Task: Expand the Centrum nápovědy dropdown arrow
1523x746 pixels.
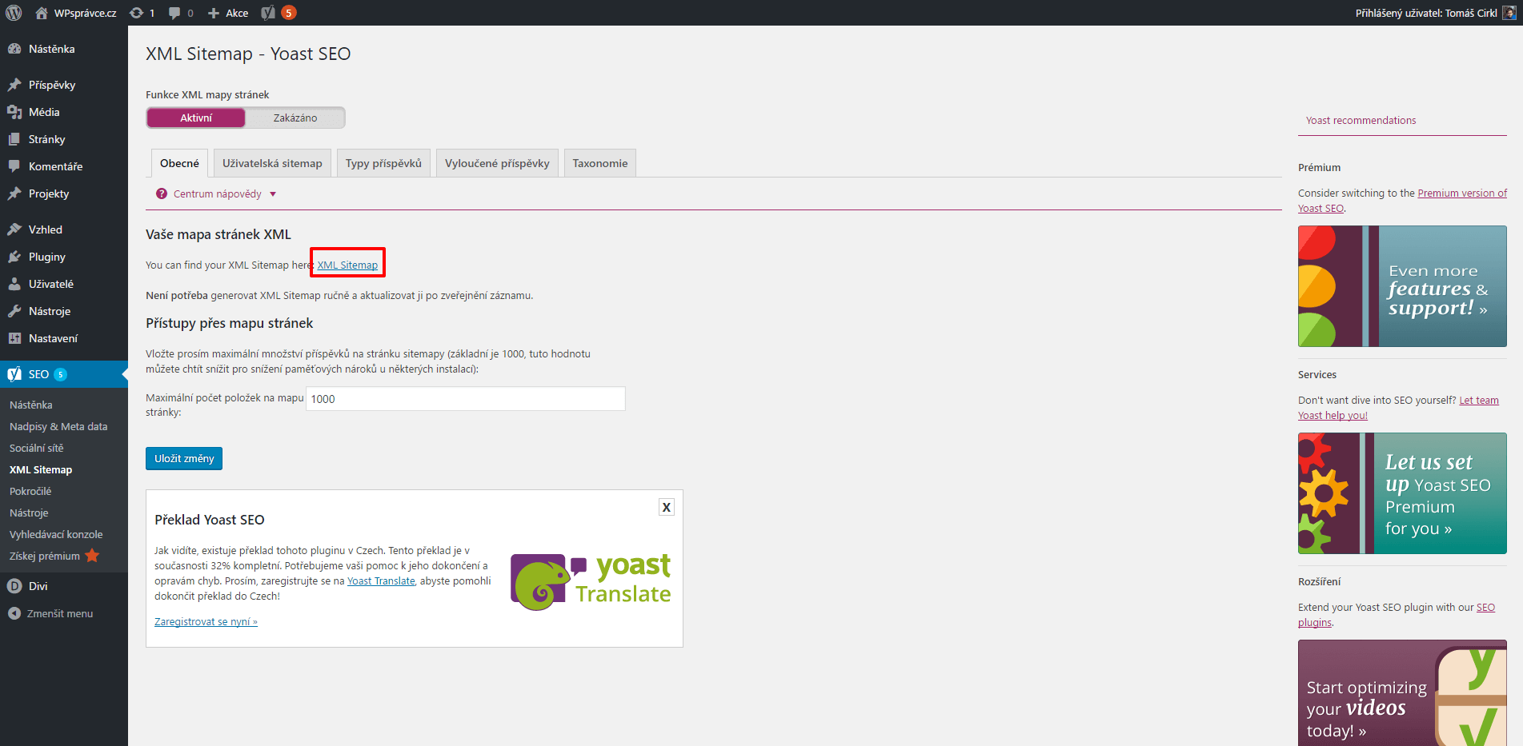Action: pyautogui.click(x=273, y=194)
